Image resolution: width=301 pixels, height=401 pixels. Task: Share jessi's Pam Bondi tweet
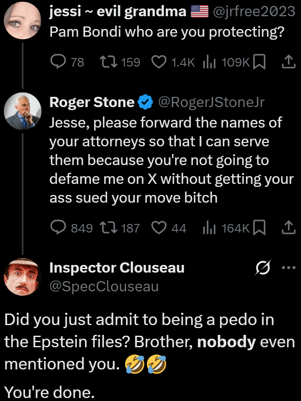pos(289,62)
